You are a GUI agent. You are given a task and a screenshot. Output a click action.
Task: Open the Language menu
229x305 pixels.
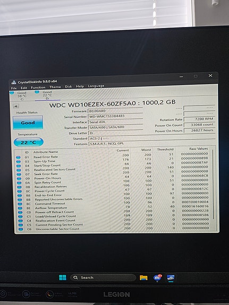click(96, 86)
